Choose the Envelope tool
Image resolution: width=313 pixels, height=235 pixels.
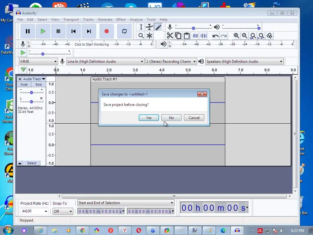pos(149,27)
